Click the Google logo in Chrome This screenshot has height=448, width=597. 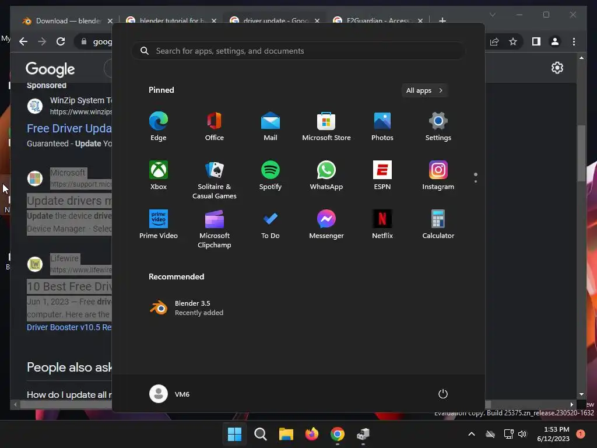coord(50,69)
